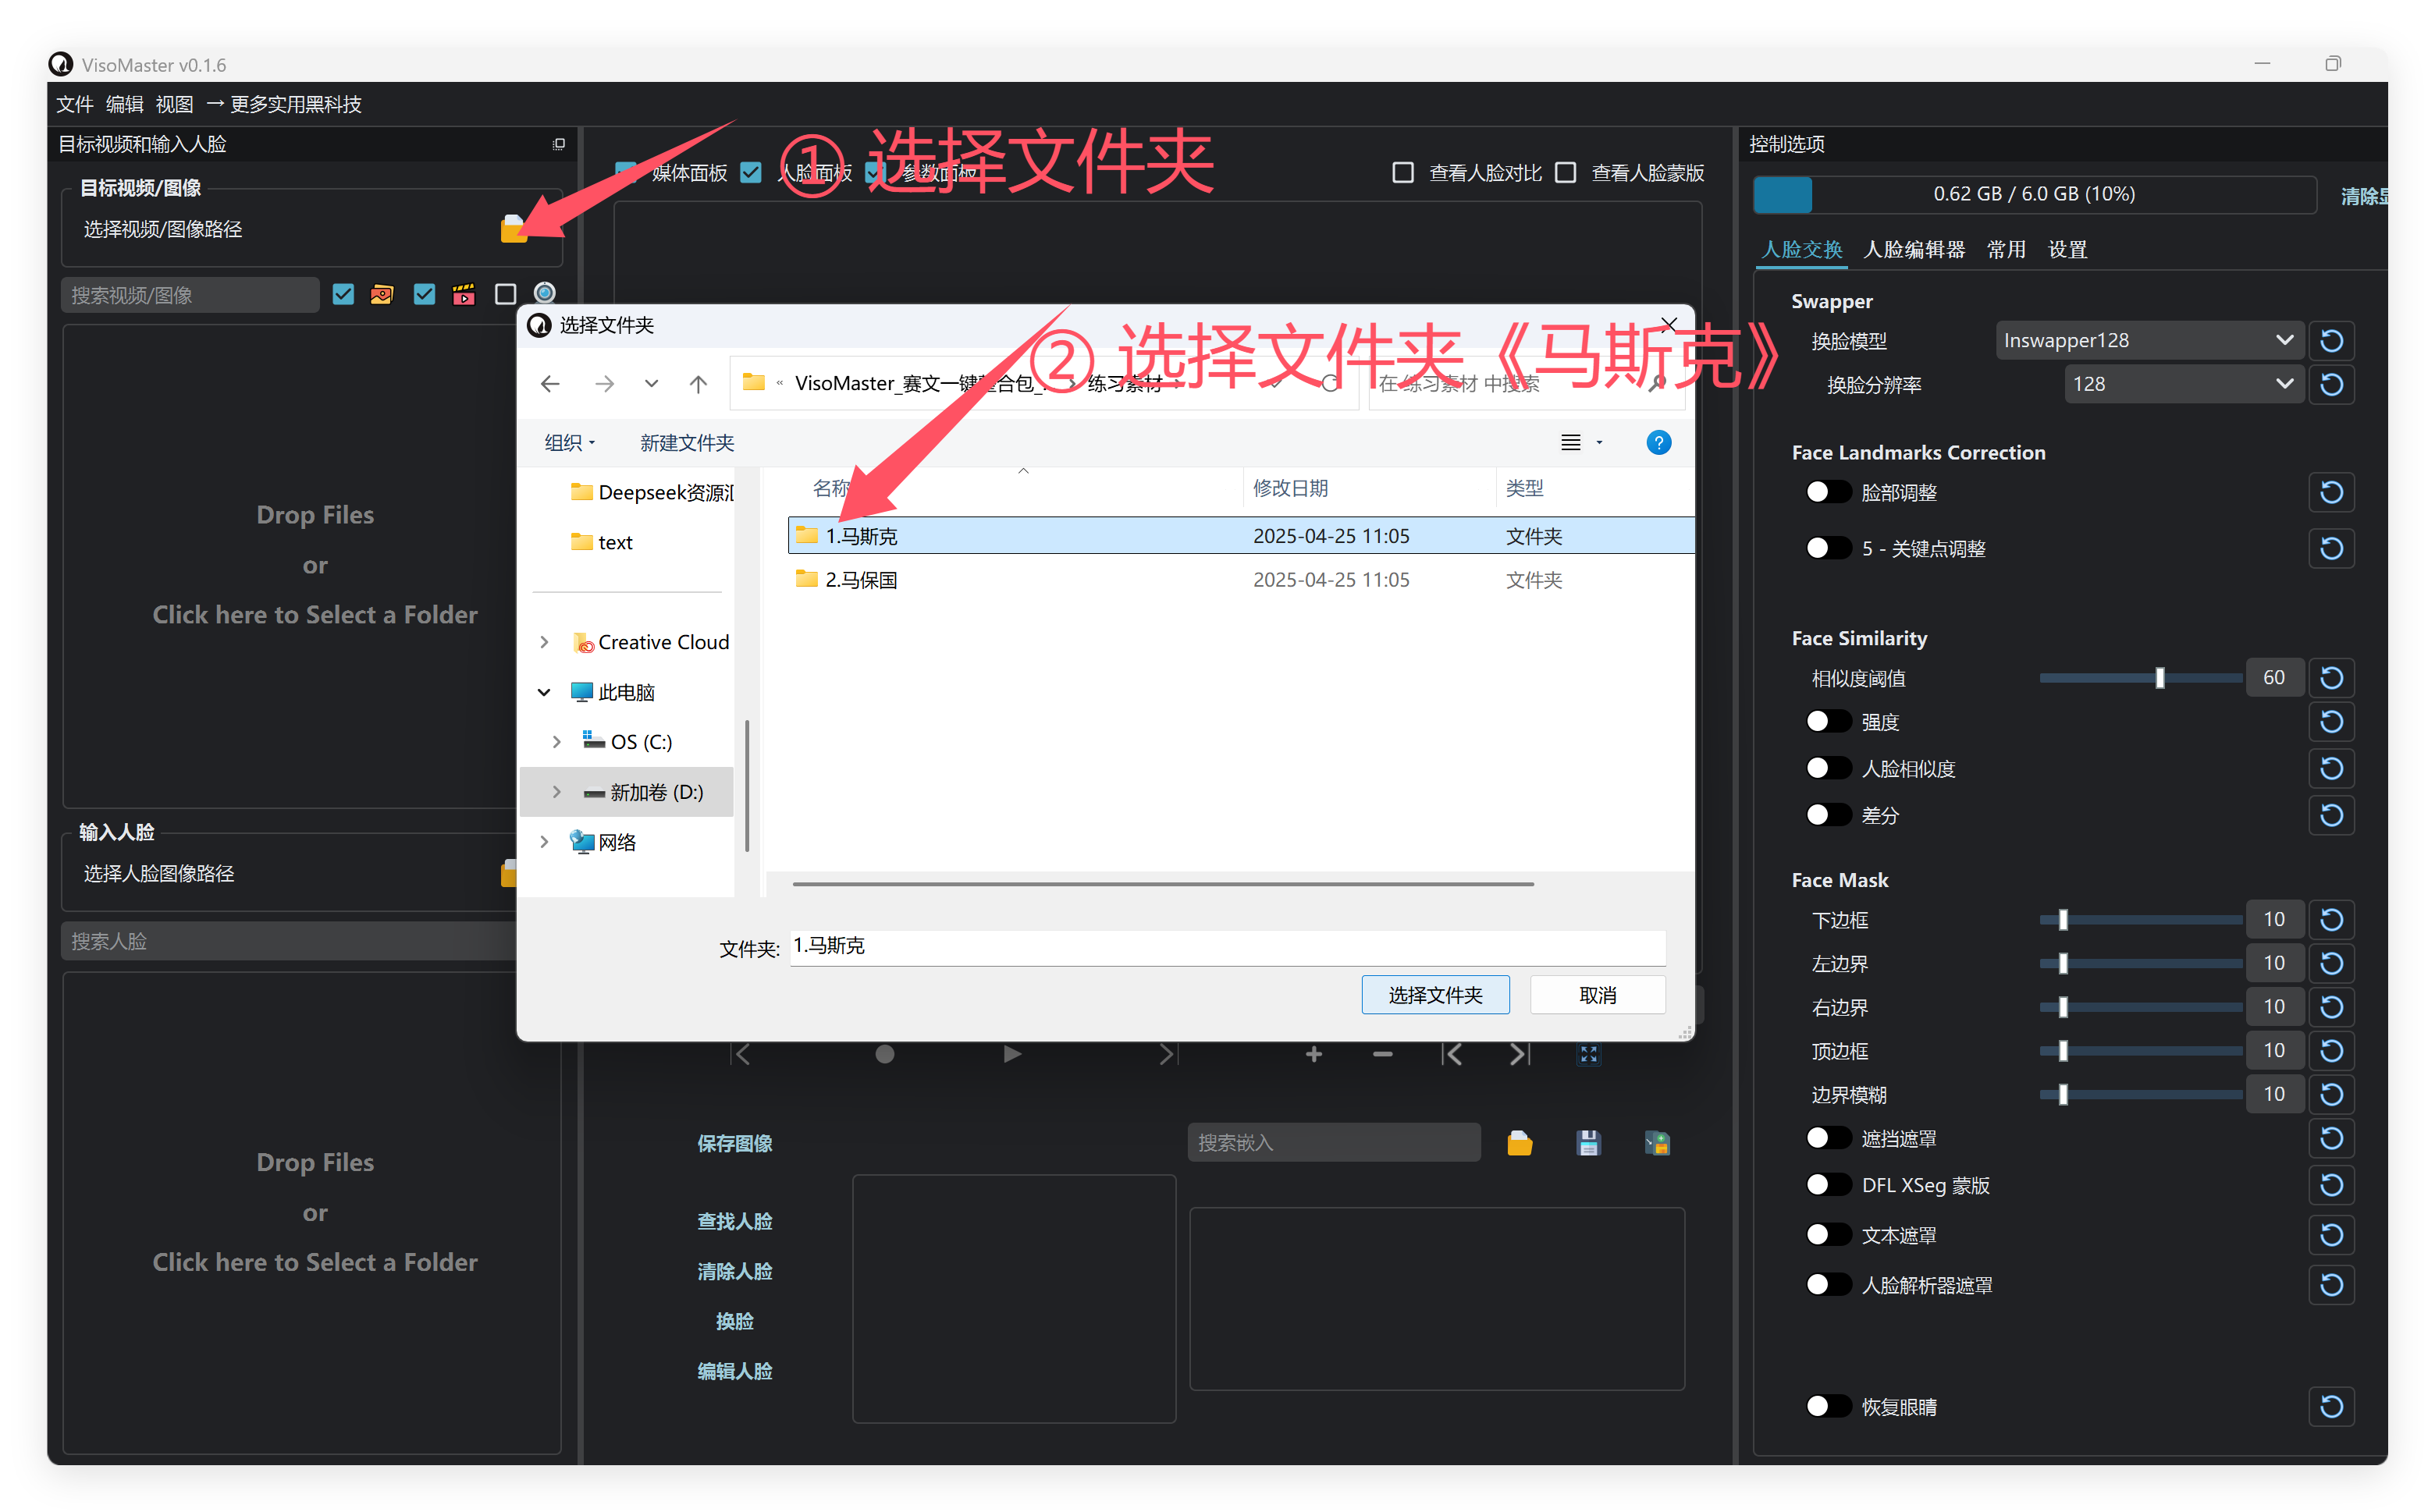Switch to the Settings tab
The width and height of the screenshot is (2435, 1512).
point(2068,249)
